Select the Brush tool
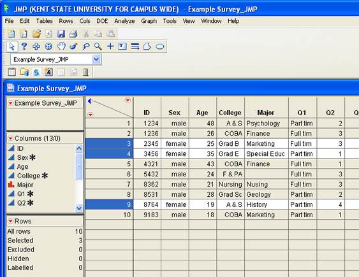The height and width of the screenshot is (277, 359). pyautogui.click(x=73, y=46)
